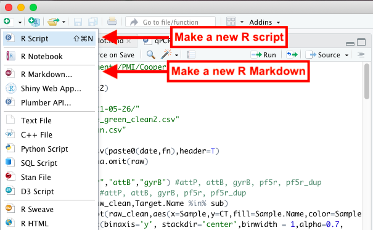Create a new project icon
The height and width of the screenshot is (230, 373).
click(x=35, y=22)
